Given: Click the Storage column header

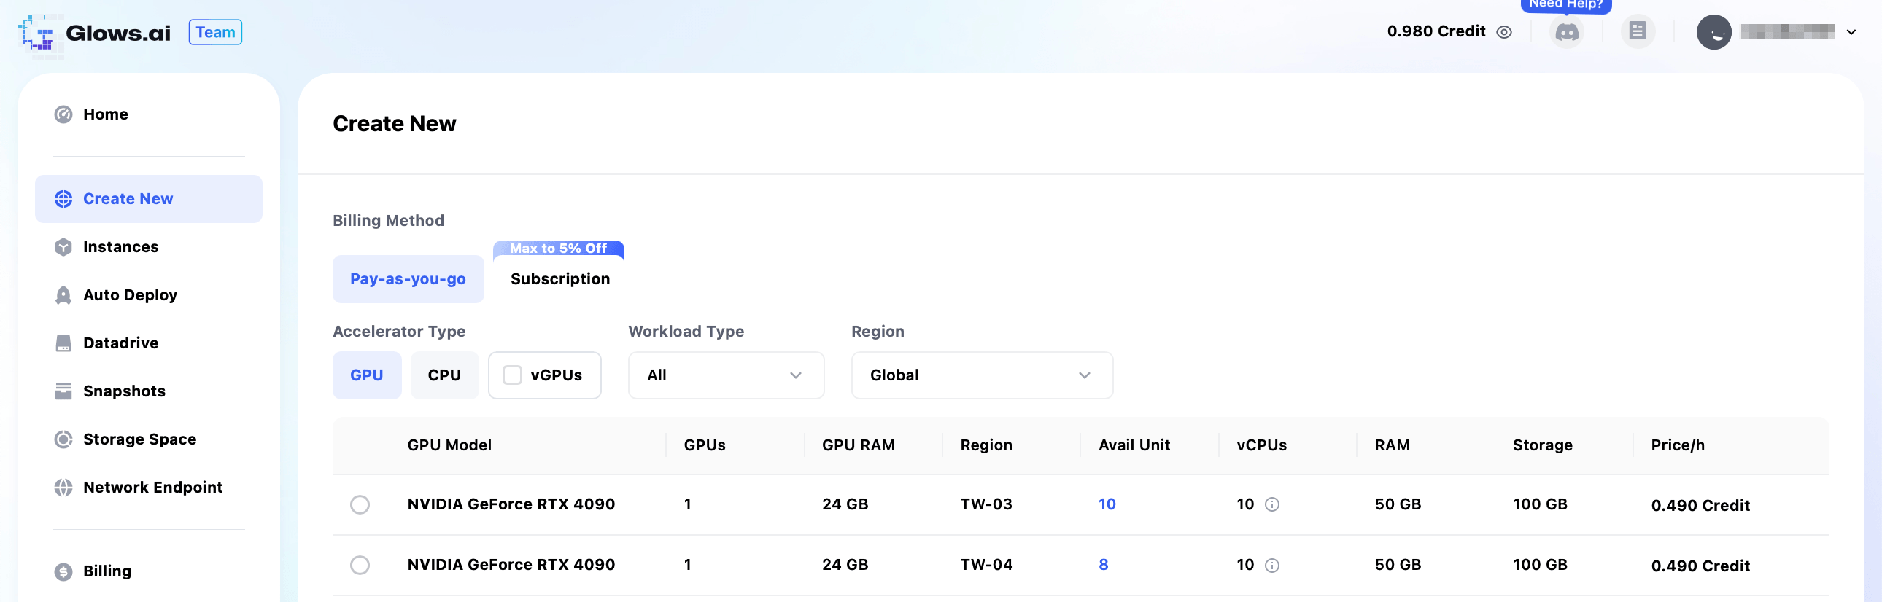Looking at the screenshot, I should coord(1542,446).
